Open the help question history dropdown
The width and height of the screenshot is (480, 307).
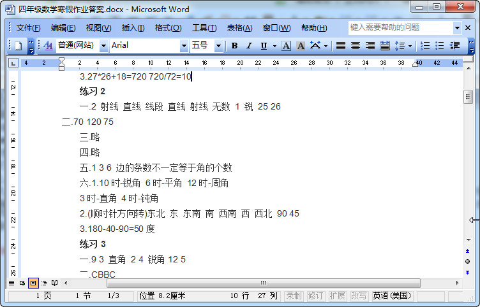pyautogui.click(x=457, y=28)
